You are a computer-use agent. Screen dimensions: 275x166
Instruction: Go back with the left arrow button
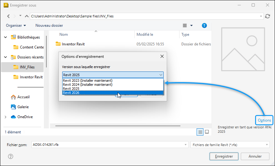[x=8, y=16]
